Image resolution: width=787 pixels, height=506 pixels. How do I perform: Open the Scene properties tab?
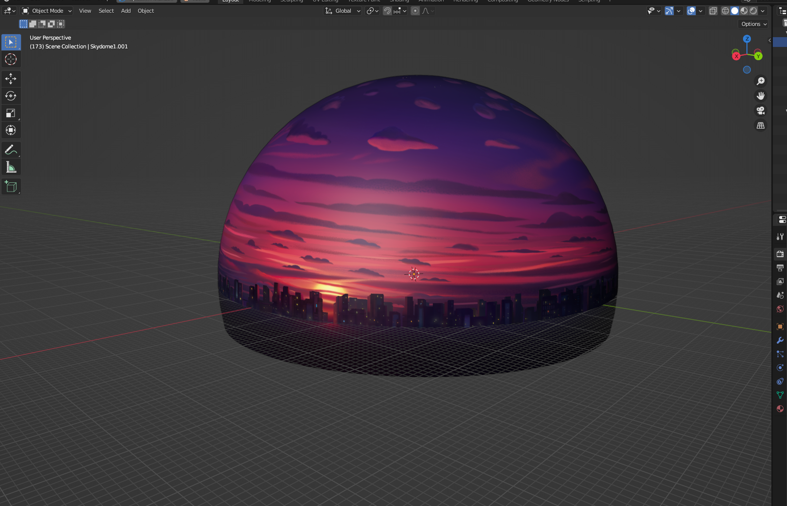click(780, 295)
